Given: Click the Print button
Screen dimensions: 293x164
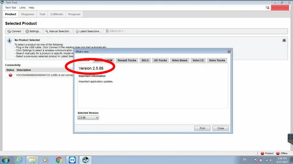Looking at the screenshot, I should (202, 128).
